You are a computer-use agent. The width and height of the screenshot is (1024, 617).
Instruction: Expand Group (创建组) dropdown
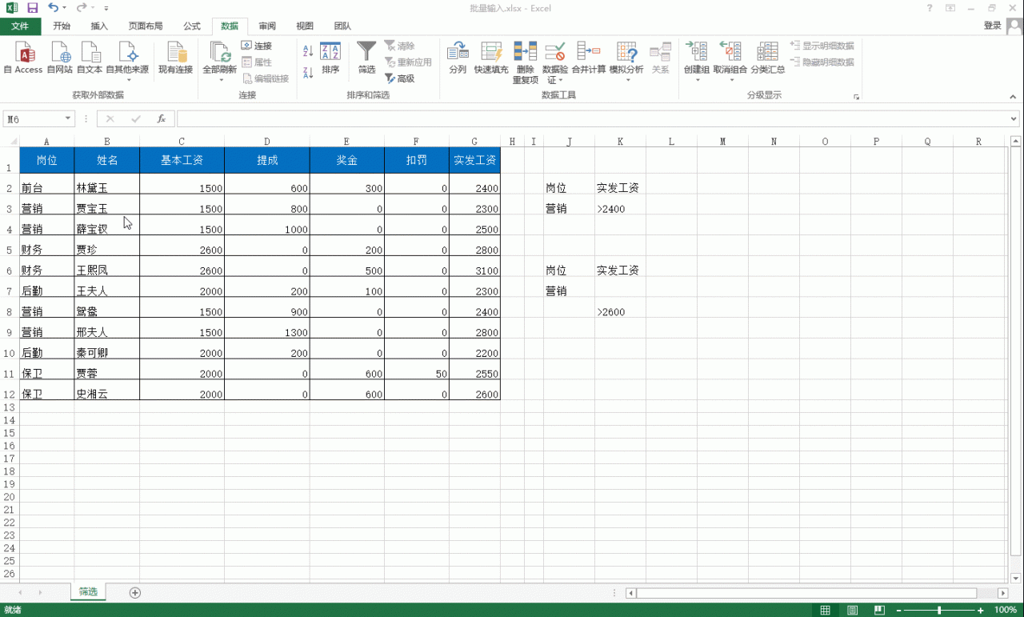click(697, 80)
